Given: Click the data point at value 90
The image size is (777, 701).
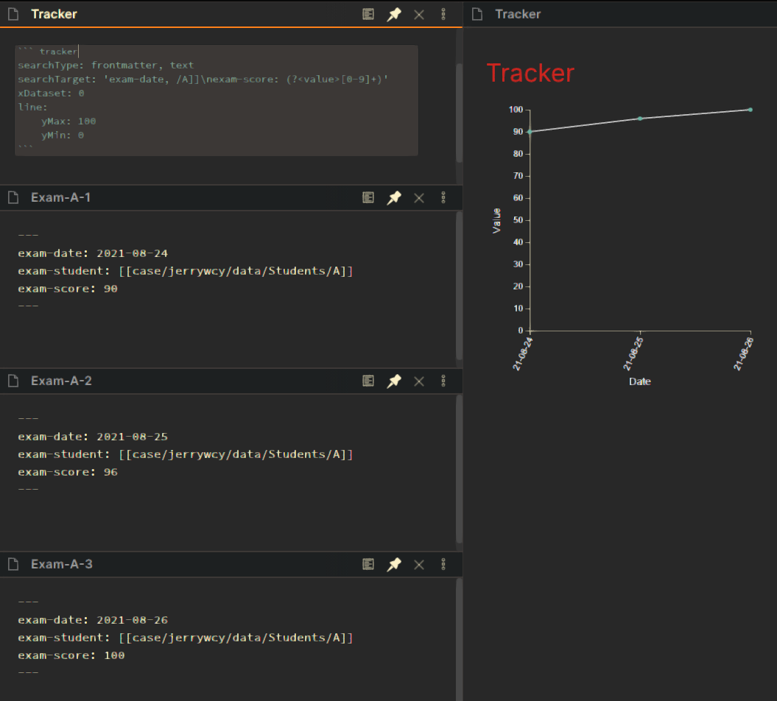Looking at the screenshot, I should coord(530,132).
